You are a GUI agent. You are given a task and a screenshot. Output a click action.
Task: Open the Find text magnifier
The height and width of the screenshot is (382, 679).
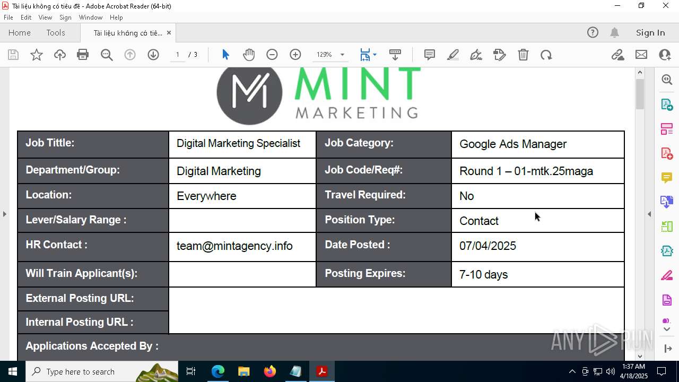(x=107, y=55)
